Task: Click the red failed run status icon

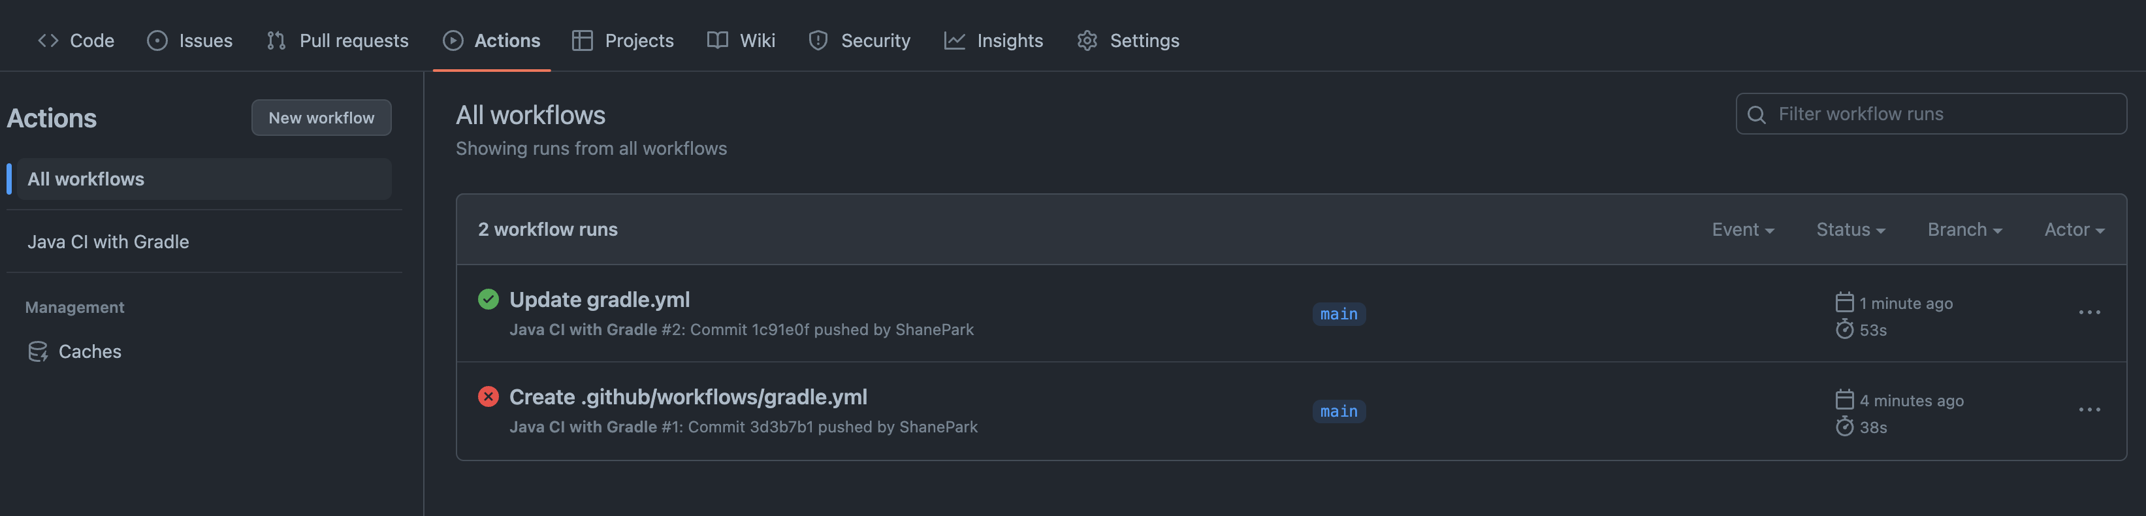Action: (x=488, y=396)
